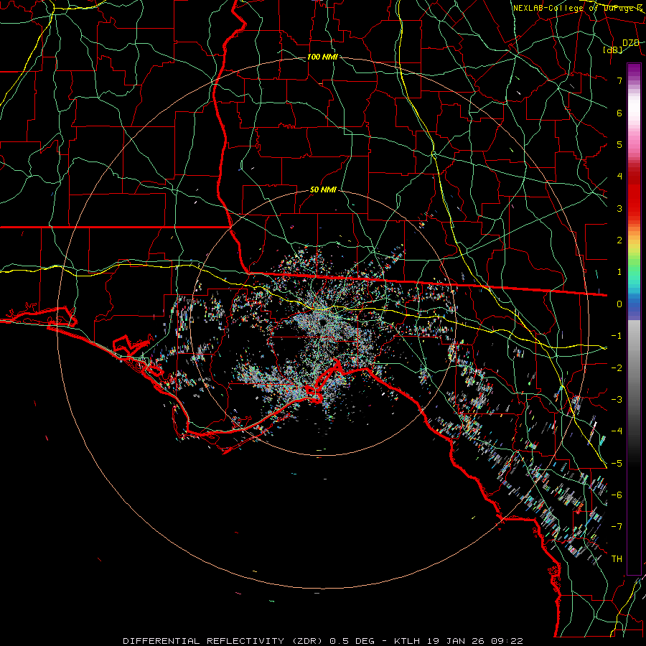The height and width of the screenshot is (646, 646).
Task: Click the "7" tick label on the color scale
Action: click(x=619, y=80)
